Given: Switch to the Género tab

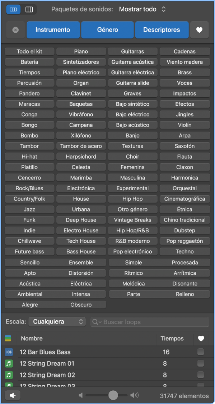Looking at the screenshot, I should pos(107,30).
